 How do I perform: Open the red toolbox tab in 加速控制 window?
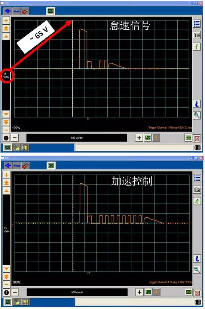click(x=25, y=165)
